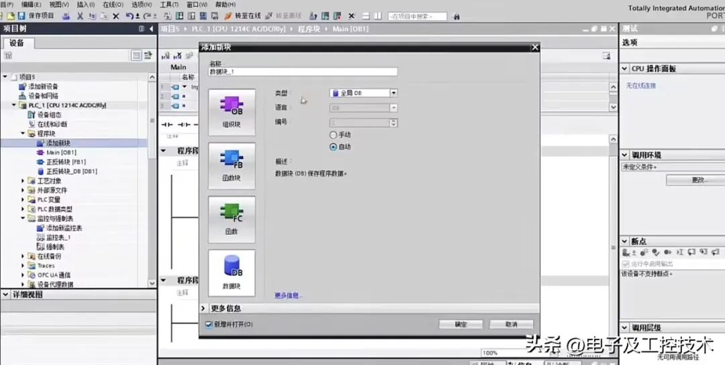The height and width of the screenshot is (365, 725).
Task: Select the 手动 radio button
Action: (334, 135)
